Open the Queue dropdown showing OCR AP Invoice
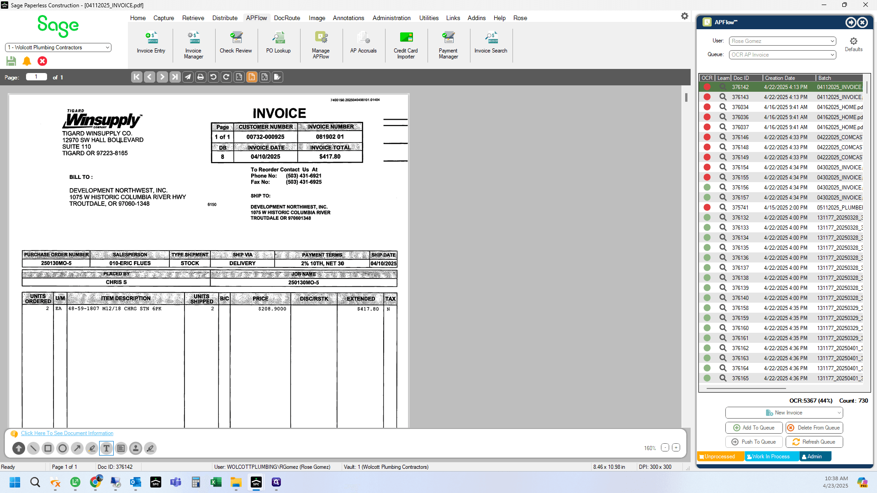This screenshot has height=493, width=877. 782,55
